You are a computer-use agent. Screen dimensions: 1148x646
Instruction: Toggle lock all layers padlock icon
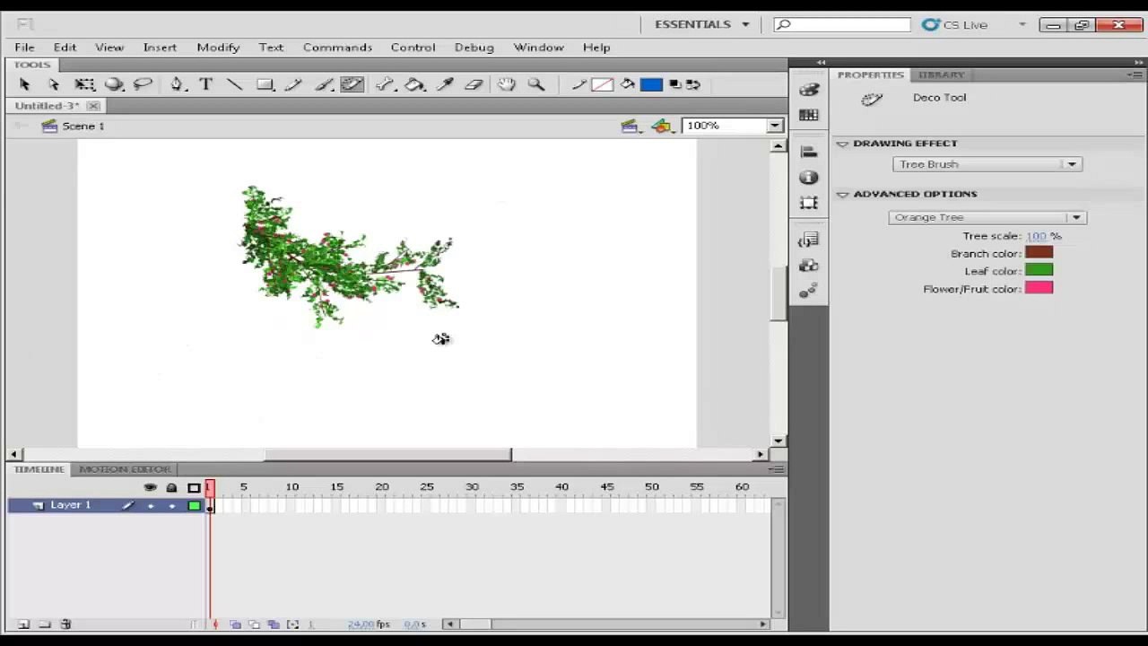(171, 487)
